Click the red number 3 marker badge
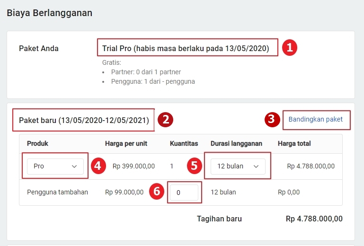Viewport: 364px width, 246px height. point(272,119)
